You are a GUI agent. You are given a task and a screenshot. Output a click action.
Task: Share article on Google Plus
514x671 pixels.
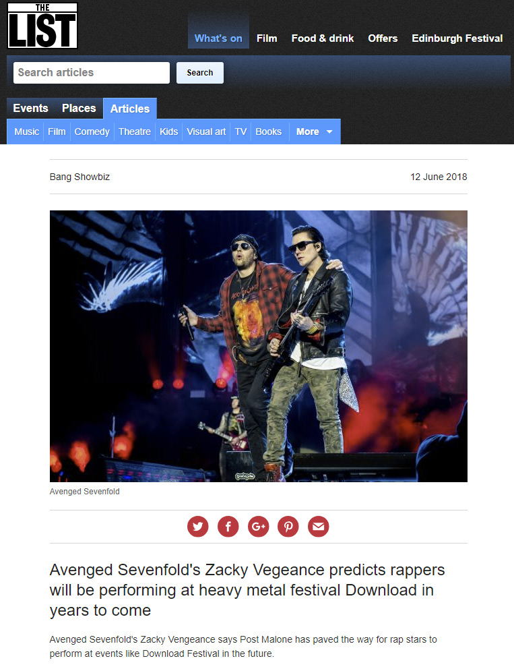[258, 527]
